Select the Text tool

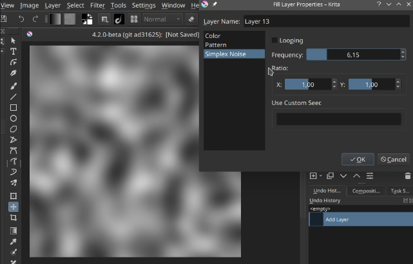[14, 52]
